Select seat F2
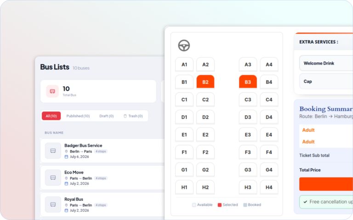Image resolution: width=353 pixels, height=220 pixels. tap(205, 152)
